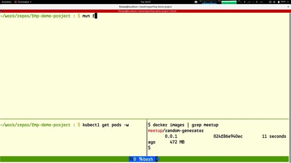Image resolution: width=291 pixels, height=163 pixels.
Task: Click the empty prompt in docker pane
Action: (x=149, y=148)
